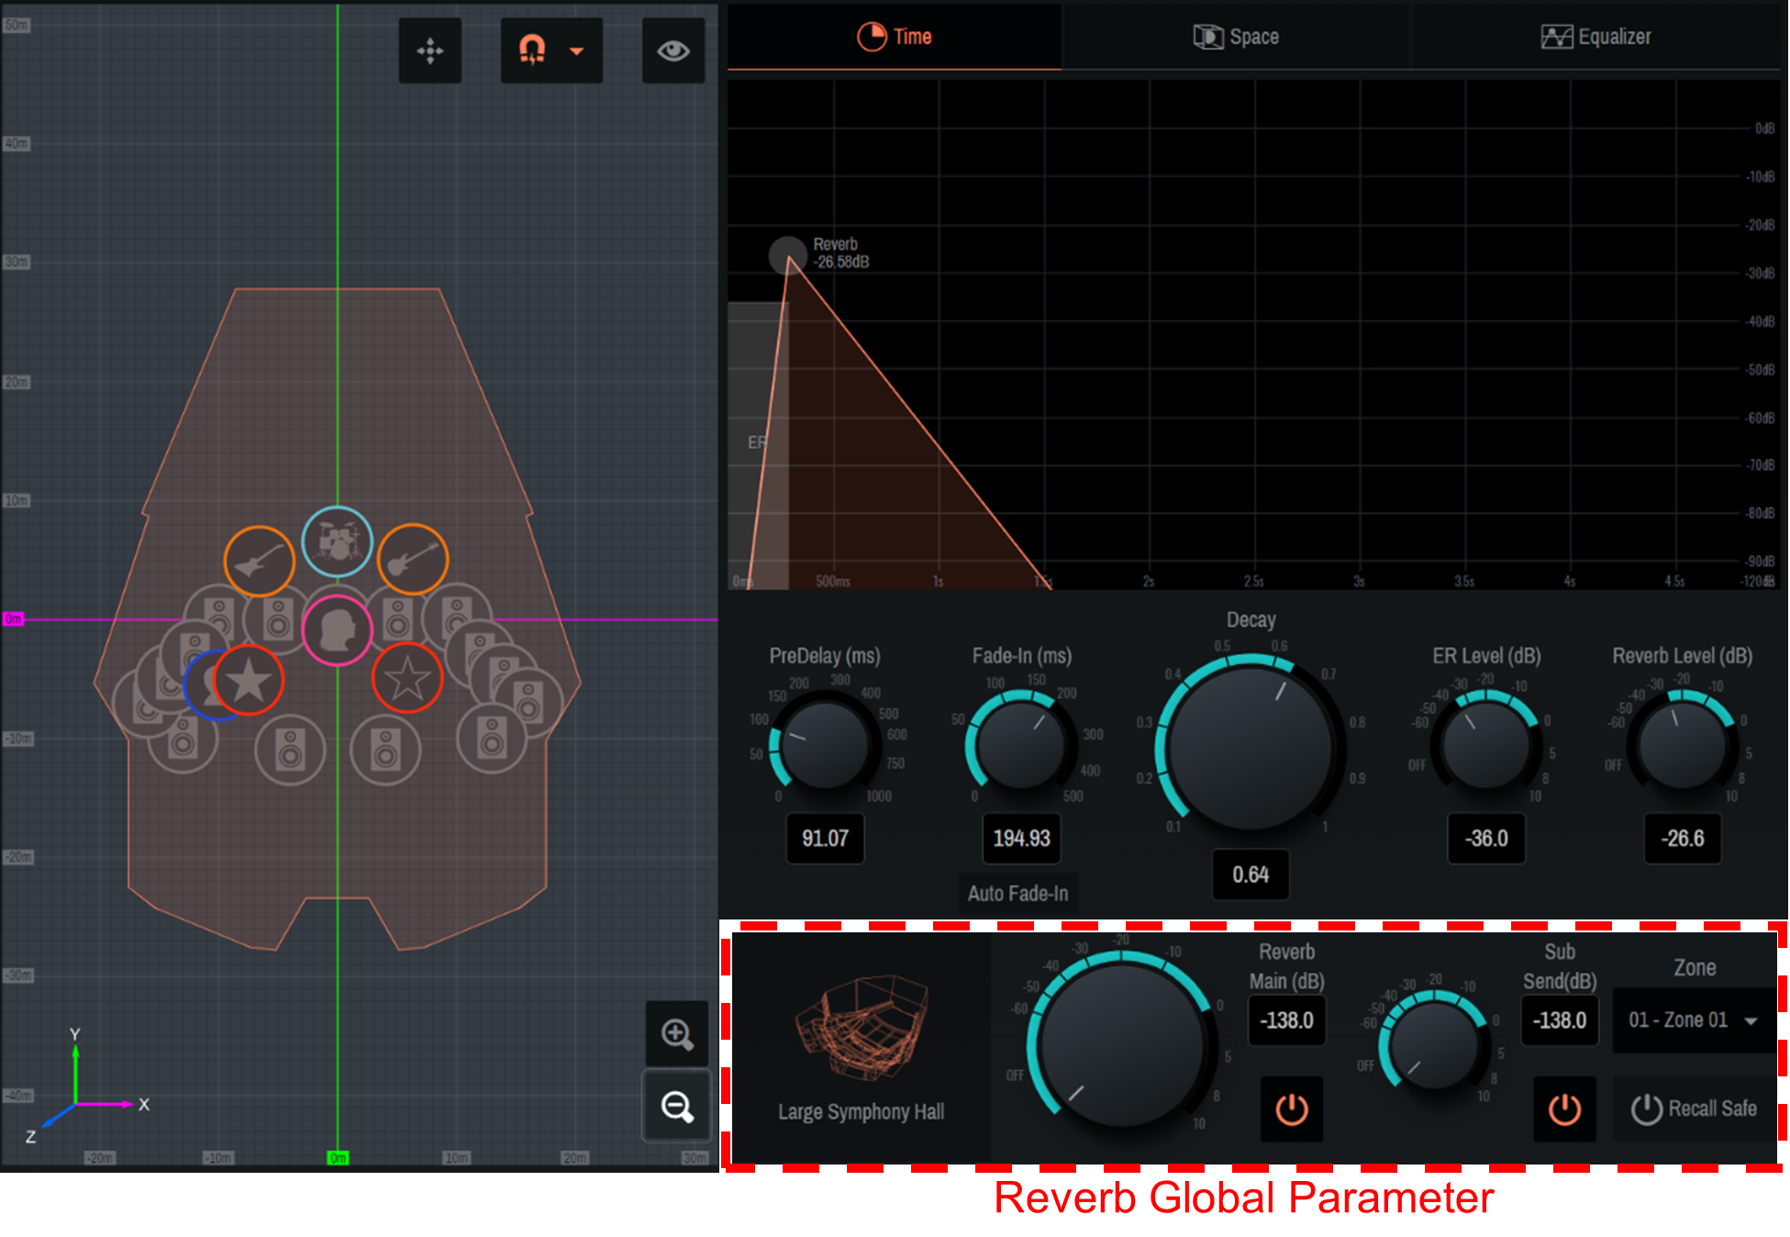1790x1237 pixels.
Task: Click the move tool icon above the stage view
Action: pyautogui.click(x=430, y=50)
